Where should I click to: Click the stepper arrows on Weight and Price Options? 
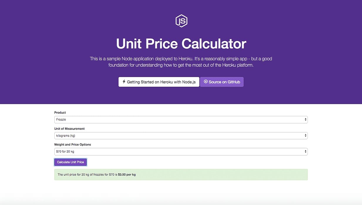pyautogui.click(x=305, y=151)
